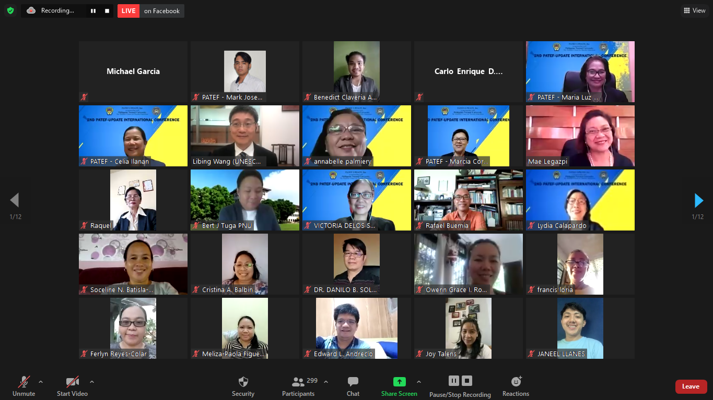Open the Participants panel
This screenshot has height=400, width=713.
pos(298,386)
